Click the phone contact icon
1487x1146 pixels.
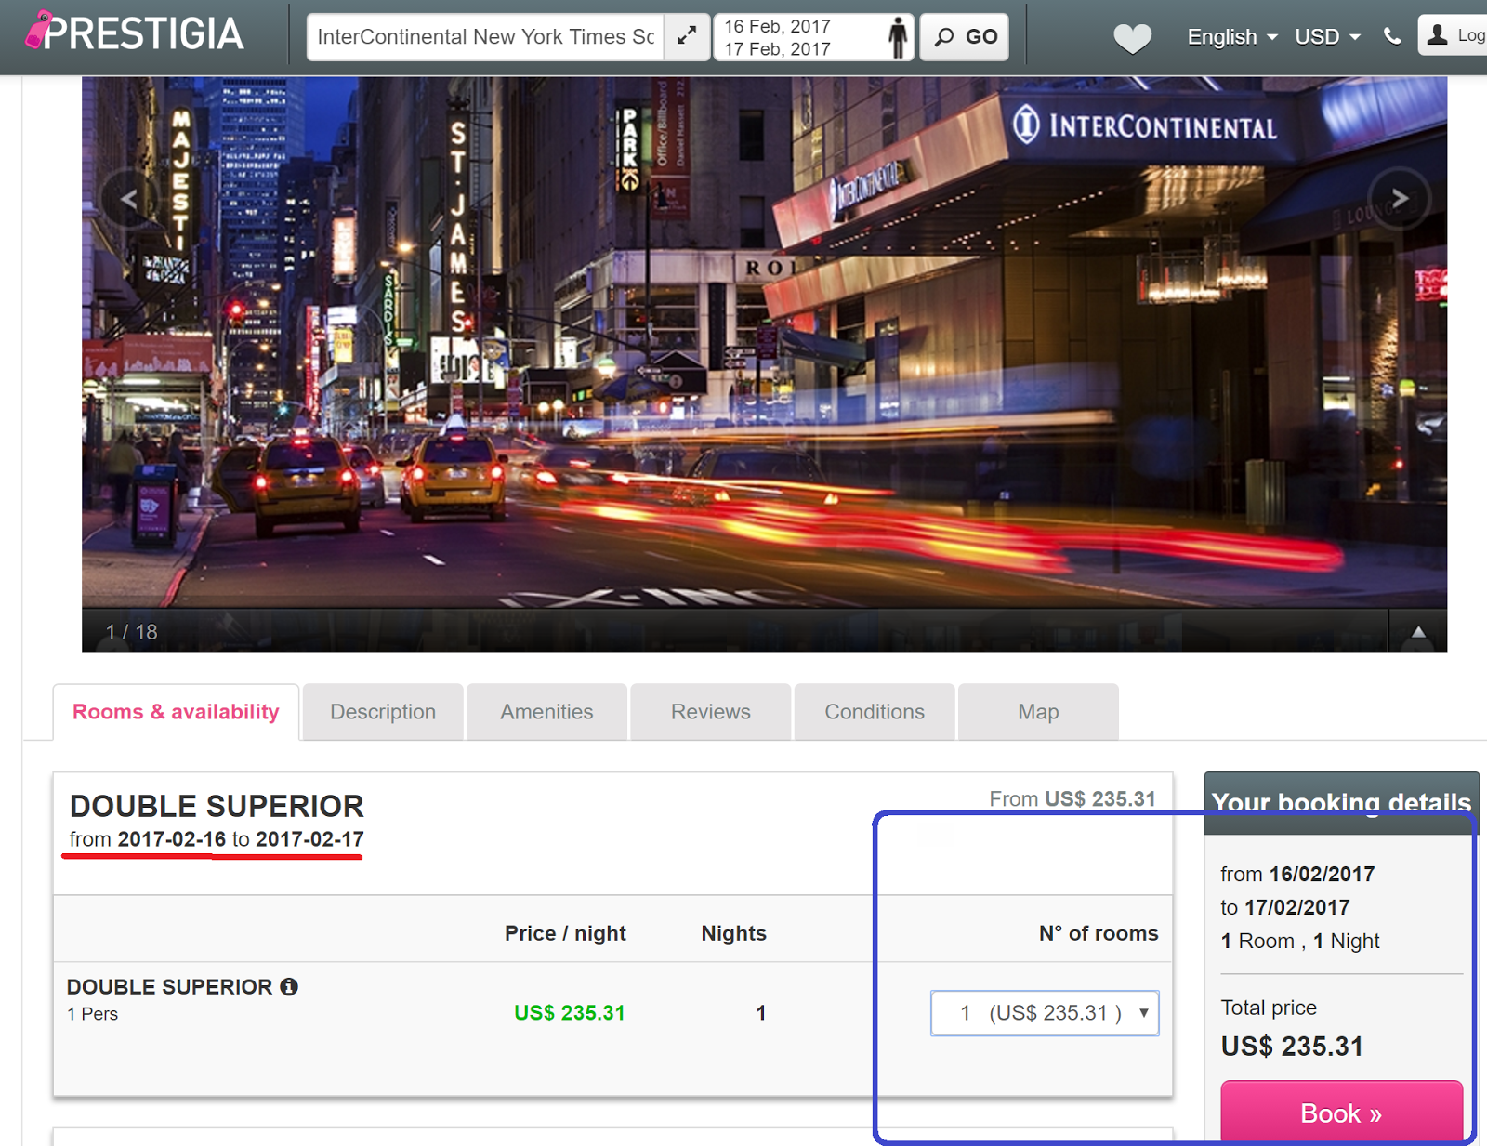[1391, 36]
